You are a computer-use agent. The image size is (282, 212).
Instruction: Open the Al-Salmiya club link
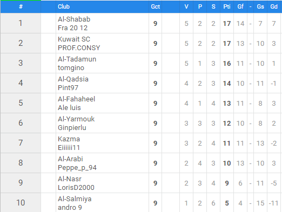(x=75, y=199)
